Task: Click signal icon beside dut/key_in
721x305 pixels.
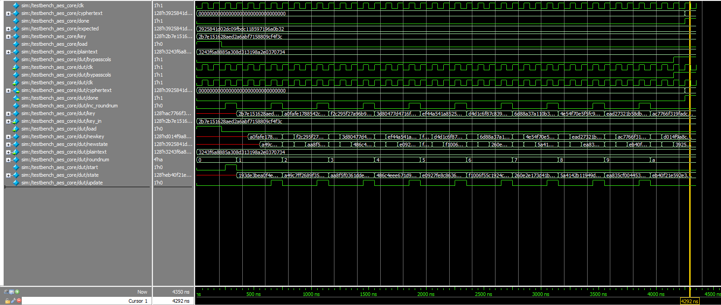Action: (x=16, y=121)
